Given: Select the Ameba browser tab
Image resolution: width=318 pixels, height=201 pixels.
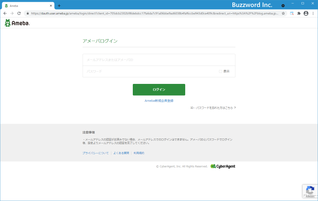Looking at the screenshot, I should point(28,6).
